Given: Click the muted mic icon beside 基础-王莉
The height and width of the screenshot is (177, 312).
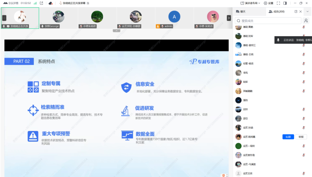Looking at the screenshot, I should coord(304,54).
